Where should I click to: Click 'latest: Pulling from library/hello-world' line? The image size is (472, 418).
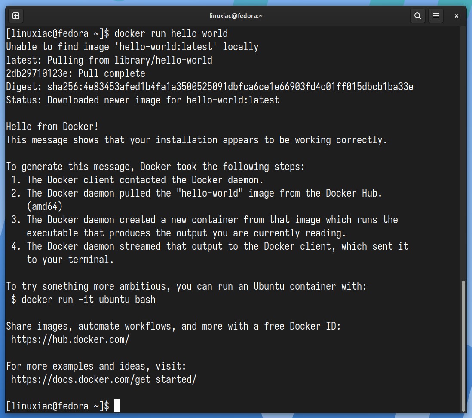click(109, 60)
